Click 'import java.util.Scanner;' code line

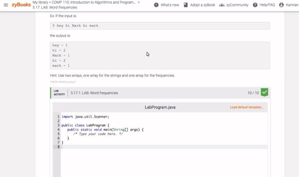85,117
